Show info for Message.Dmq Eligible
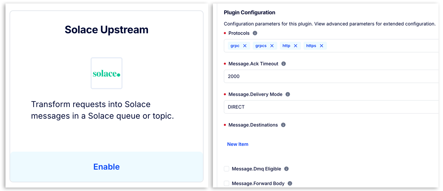Screen dimensions: 443x191 point(286,169)
